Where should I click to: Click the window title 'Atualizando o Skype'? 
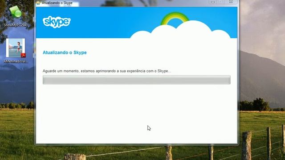[57, 3]
